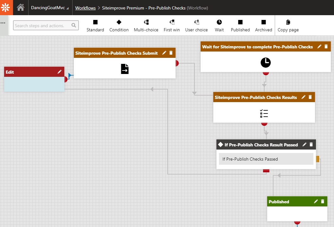Add a Standard step from the toolbar

point(95,26)
